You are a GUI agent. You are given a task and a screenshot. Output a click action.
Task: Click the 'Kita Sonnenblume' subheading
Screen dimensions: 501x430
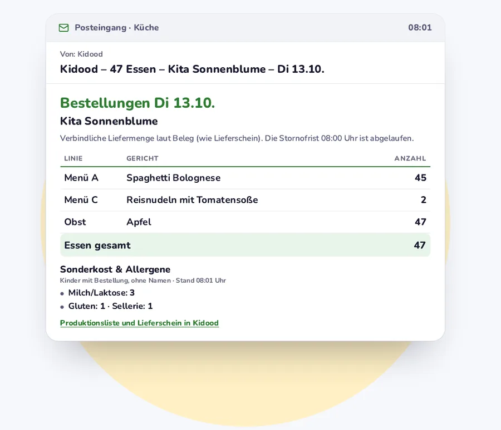coord(109,121)
